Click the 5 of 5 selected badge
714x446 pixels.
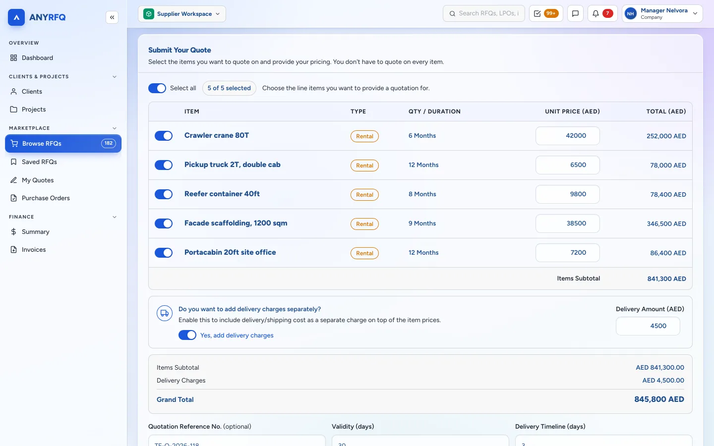(x=229, y=88)
